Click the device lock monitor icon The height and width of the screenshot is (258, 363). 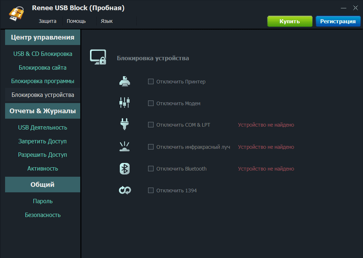click(x=98, y=57)
